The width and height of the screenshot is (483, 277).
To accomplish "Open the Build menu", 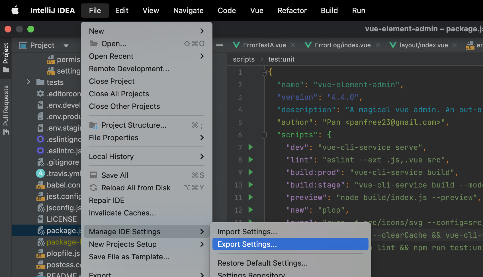I will tap(329, 11).
